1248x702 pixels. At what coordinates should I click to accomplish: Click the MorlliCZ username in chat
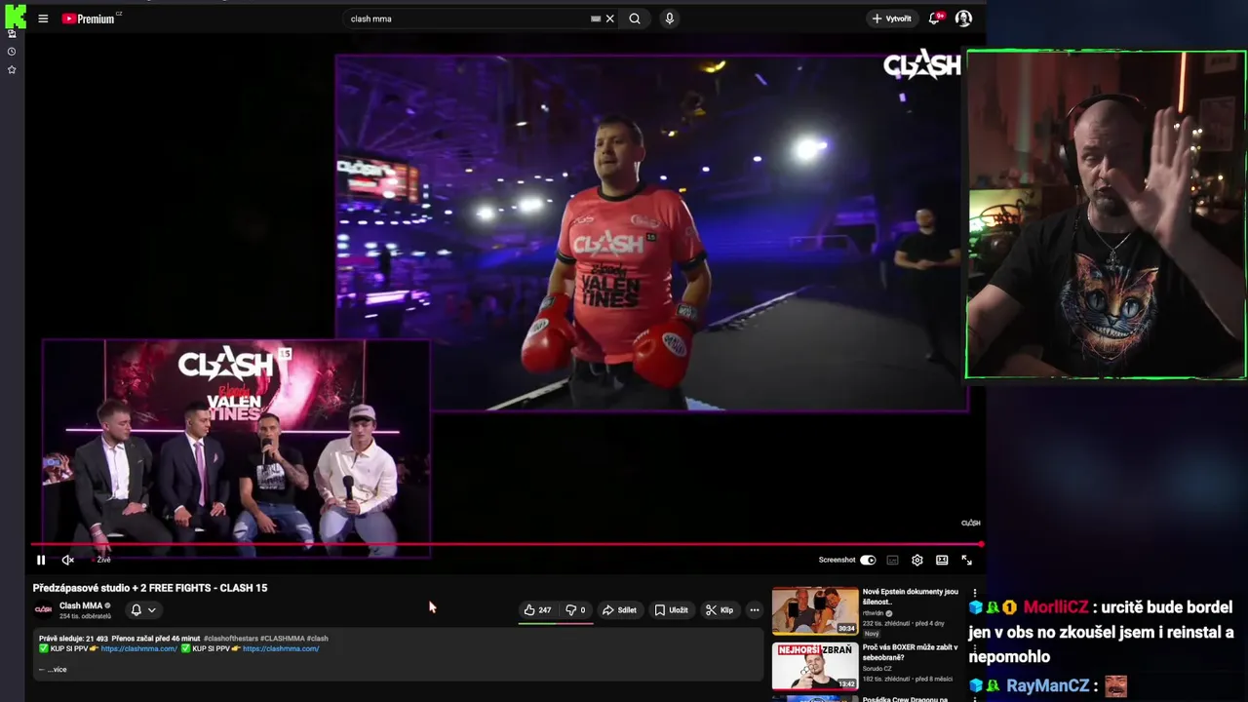click(x=1056, y=607)
